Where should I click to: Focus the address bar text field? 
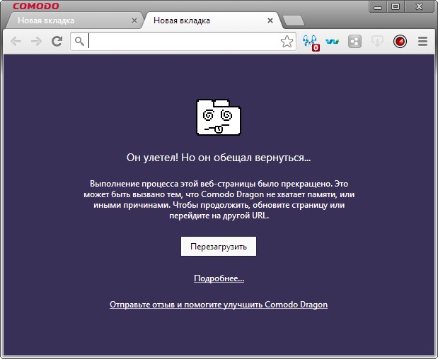pos(183,41)
